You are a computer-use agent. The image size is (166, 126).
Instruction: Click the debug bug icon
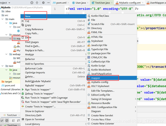click(23, 94)
